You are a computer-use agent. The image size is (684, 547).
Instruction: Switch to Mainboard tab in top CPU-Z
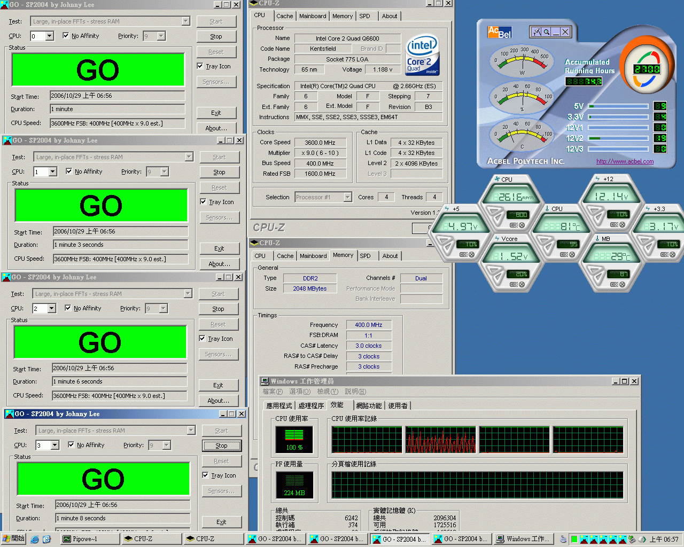pos(313,17)
